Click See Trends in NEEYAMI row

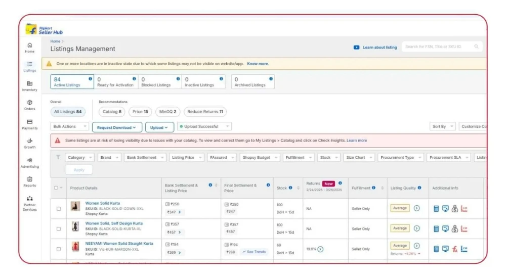pos(255,252)
